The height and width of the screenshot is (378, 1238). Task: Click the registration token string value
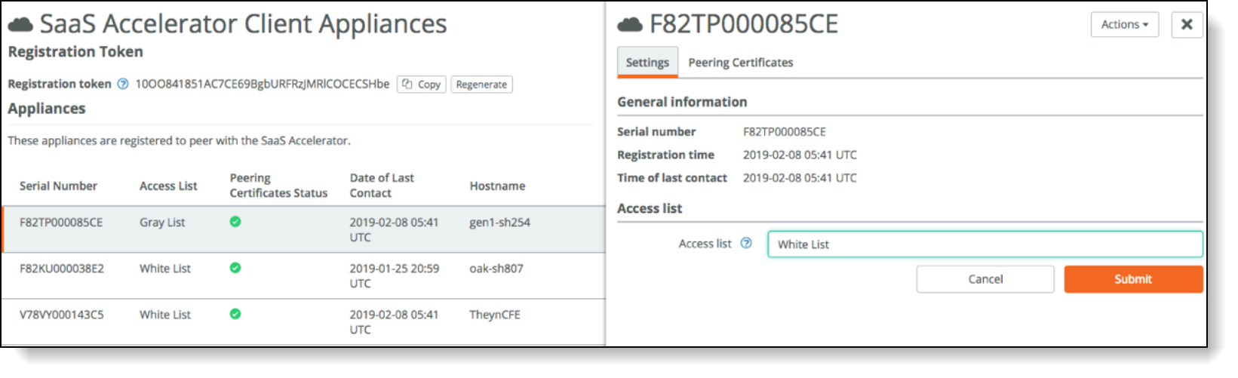click(x=263, y=84)
